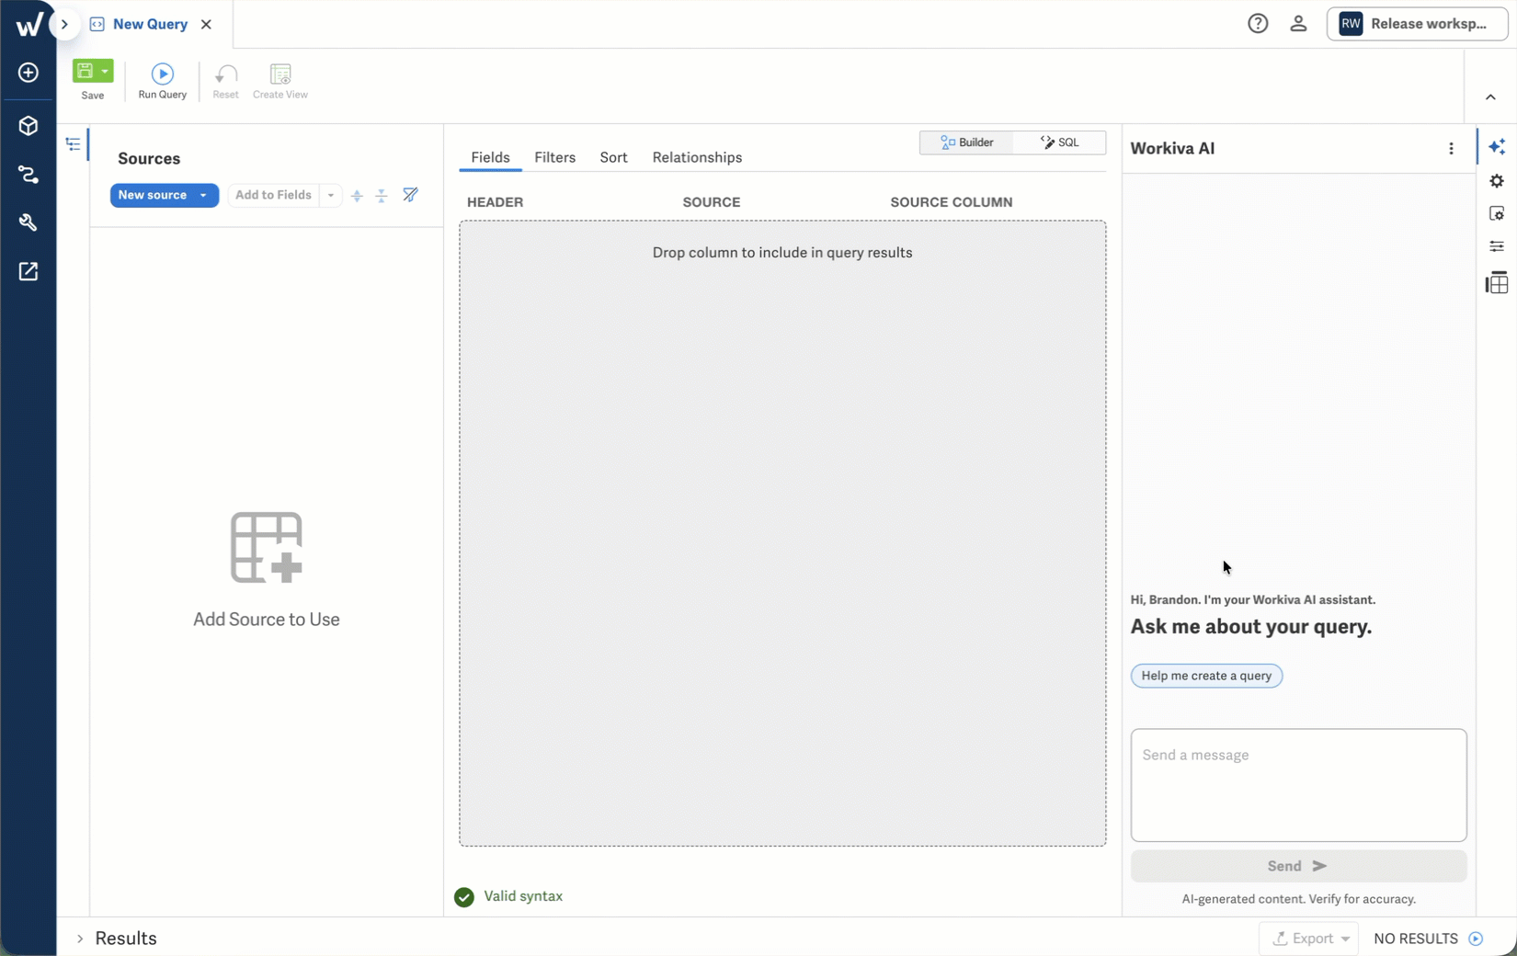Image resolution: width=1517 pixels, height=956 pixels.
Task: Click the Add to Fields button
Action: tap(273, 195)
